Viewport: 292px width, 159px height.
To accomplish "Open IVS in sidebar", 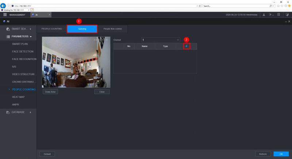I will point(14,67).
